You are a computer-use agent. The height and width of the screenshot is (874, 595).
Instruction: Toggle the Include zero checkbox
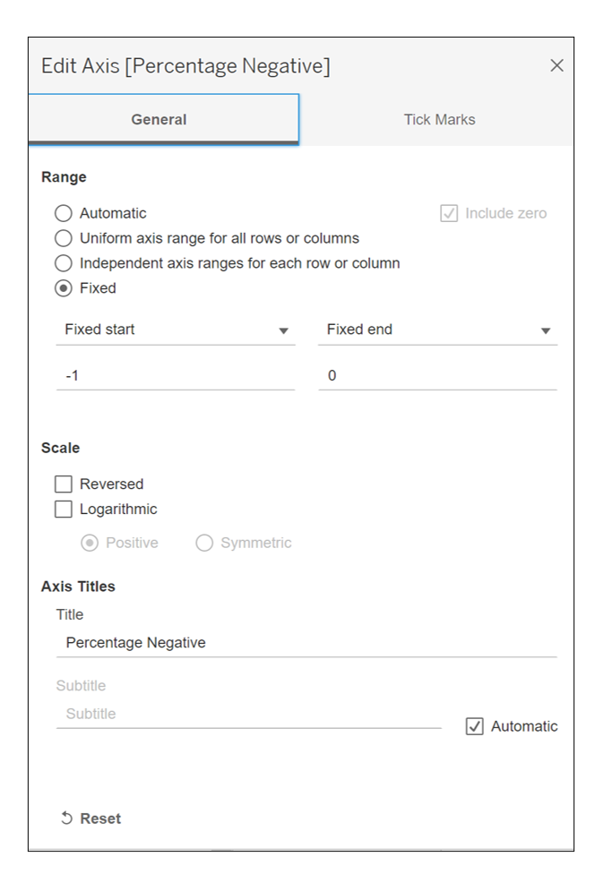450,213
